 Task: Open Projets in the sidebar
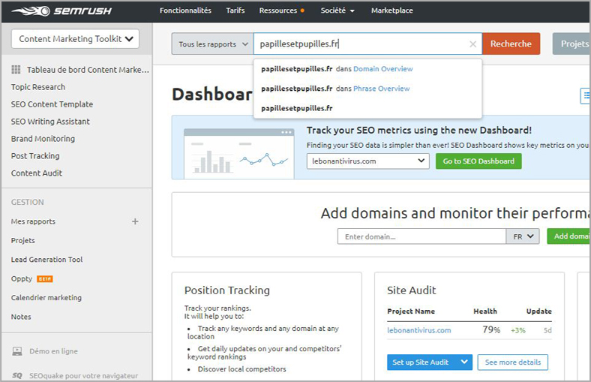pyautogui.click(x=23, y=241)
